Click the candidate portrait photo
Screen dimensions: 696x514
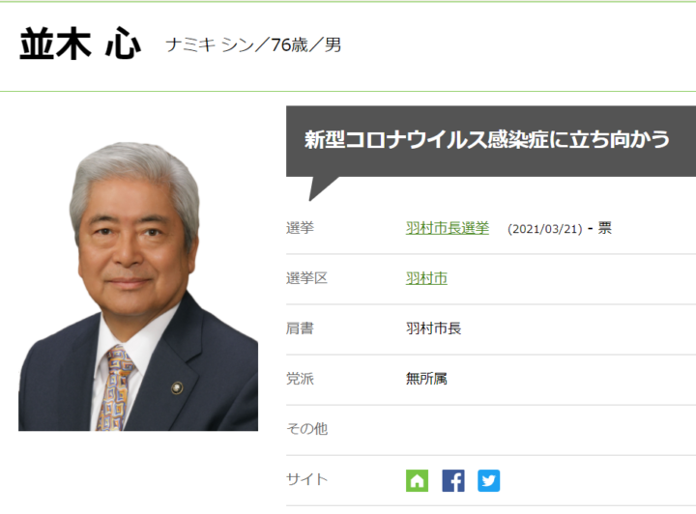point(138,286)
